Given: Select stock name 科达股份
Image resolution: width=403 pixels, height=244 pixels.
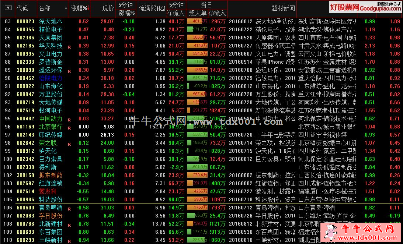Looking at the screenshot, I should 51,199.
